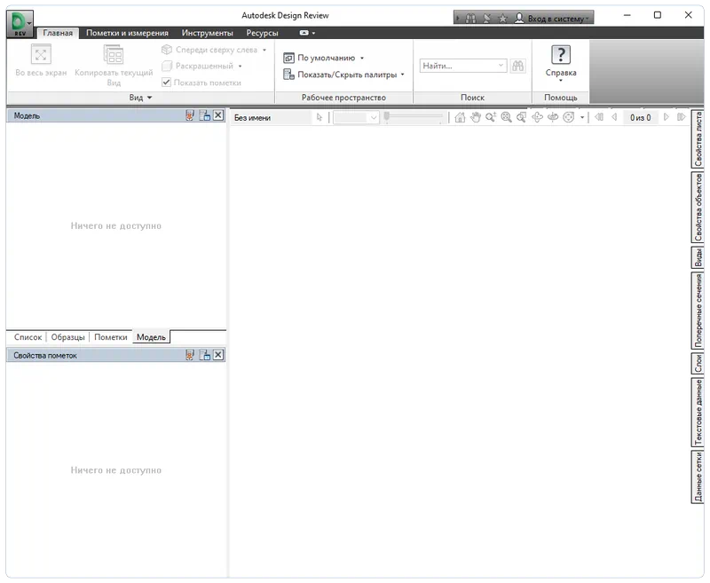The image size is (710, 583).
Task: Expand the Раскрашенный dropdown arrow
Action: coord(240,67)
